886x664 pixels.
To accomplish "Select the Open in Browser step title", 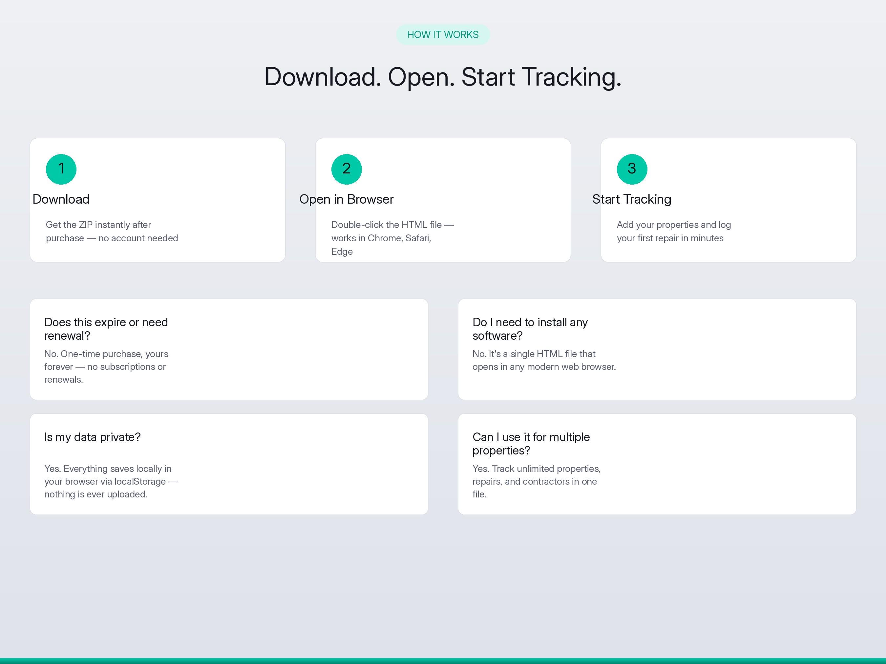I will [x=347, y=199].
